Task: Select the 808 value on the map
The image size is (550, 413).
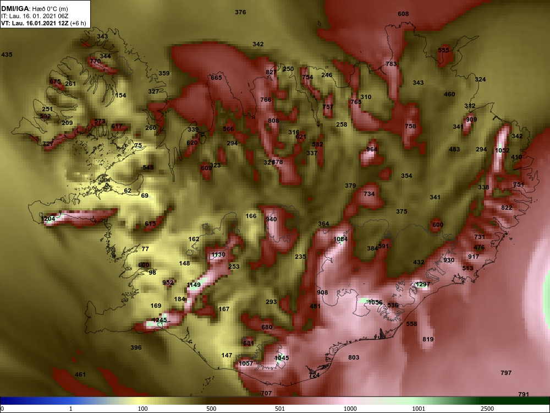Action: [273, 121]
